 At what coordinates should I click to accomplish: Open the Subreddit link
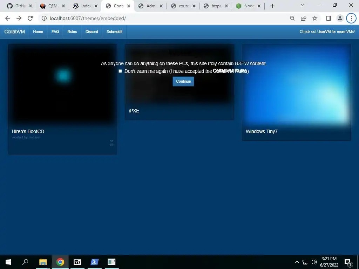click(115, 32)
